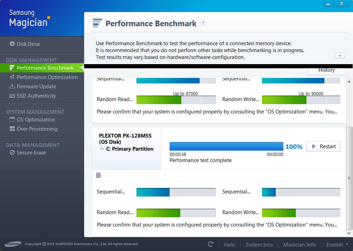This screenshot has height=251, width=353.
Task: Click the clipboard copy-results icon
Action: pyautogui.click(x=98, y=175)
